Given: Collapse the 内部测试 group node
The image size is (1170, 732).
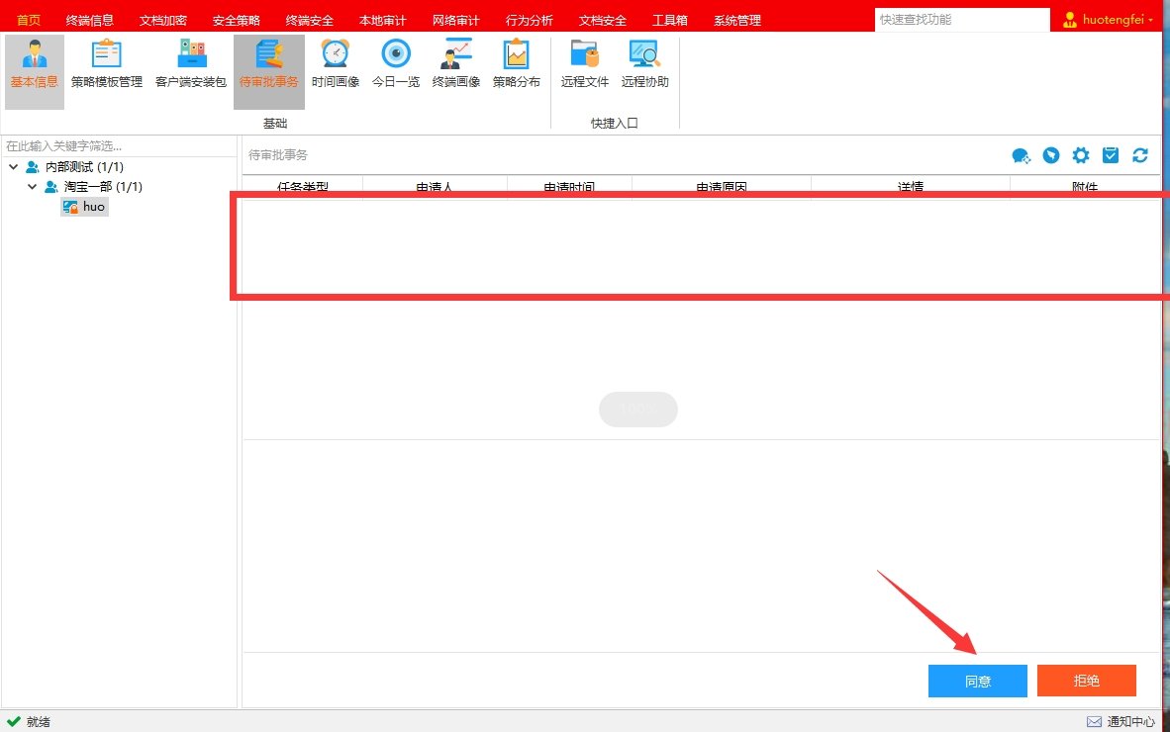Looking at the screenshot, I should 12,166.
